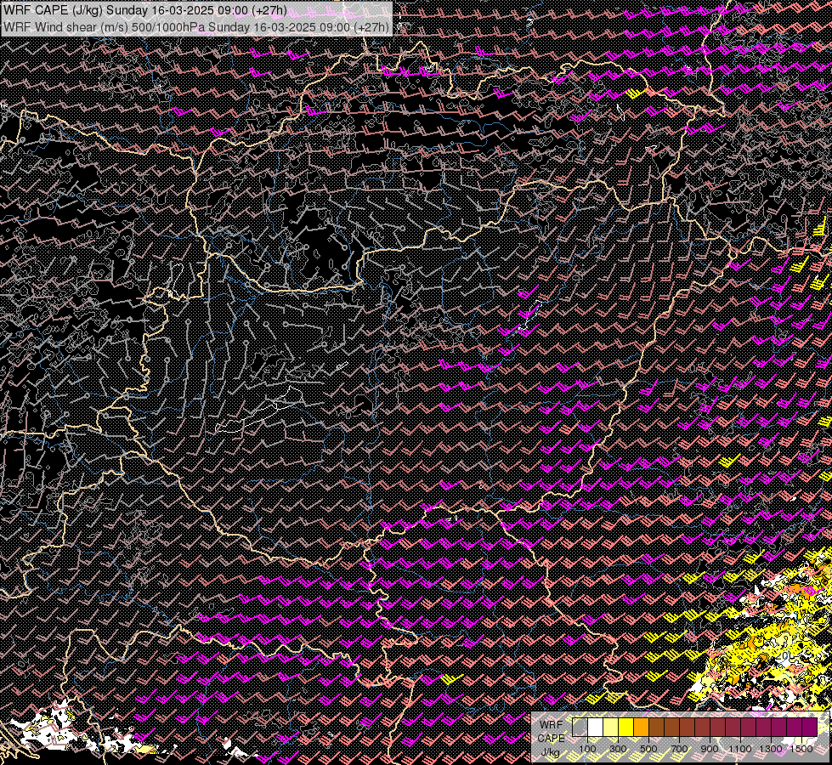Click the WRF Wind shear title line
Image resolution: width=832 pixels, height=765 pixels.
point(195,26)
